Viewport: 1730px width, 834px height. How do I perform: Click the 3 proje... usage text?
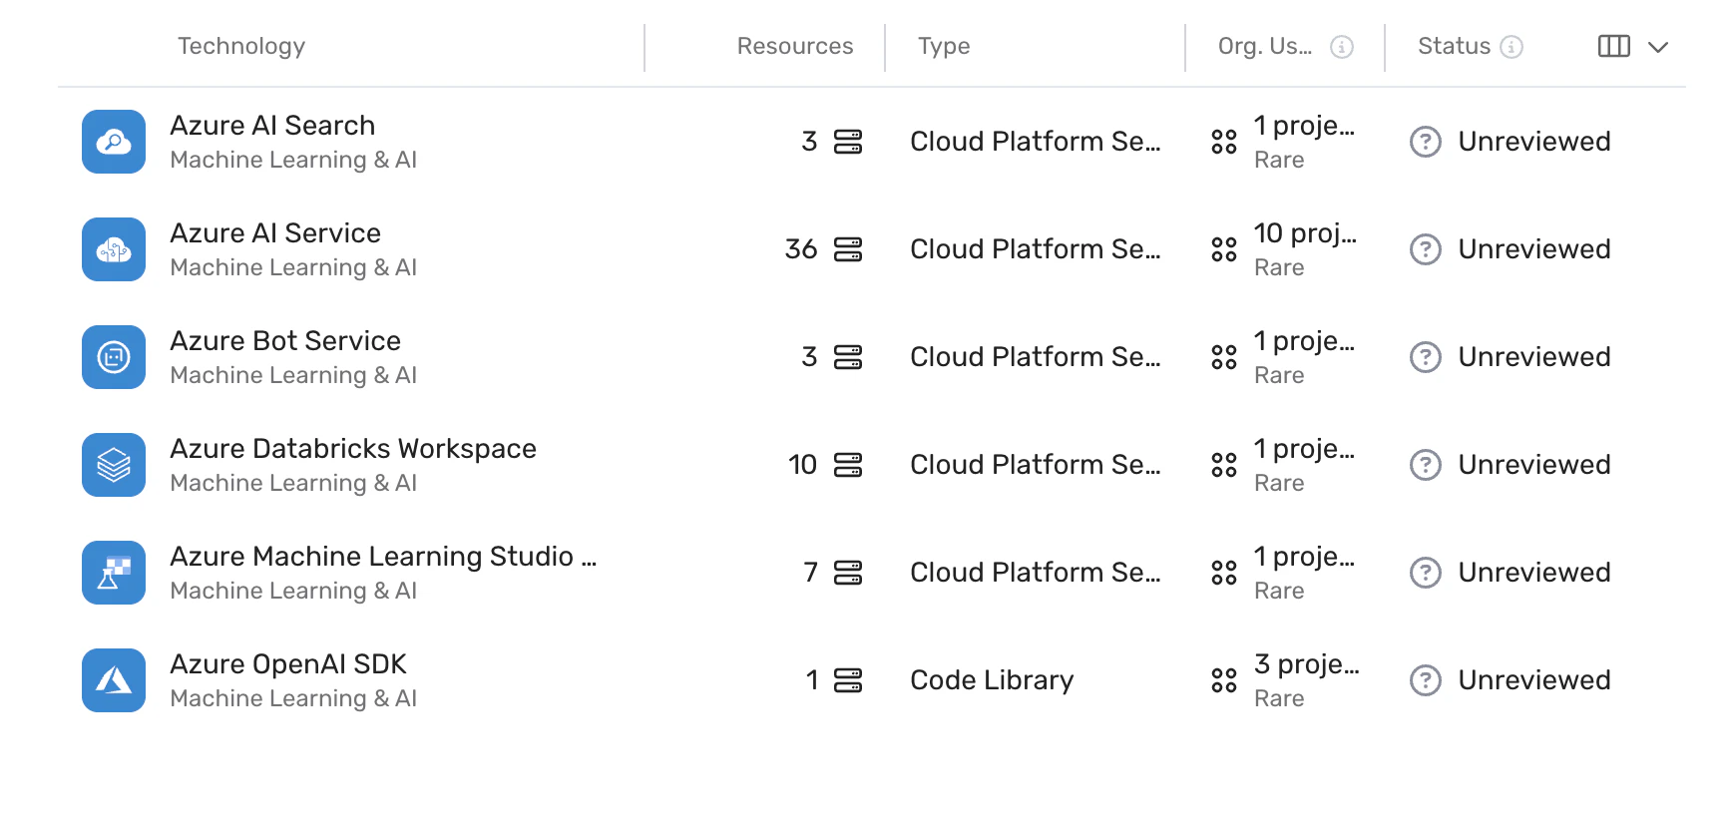pos(1307,664)
